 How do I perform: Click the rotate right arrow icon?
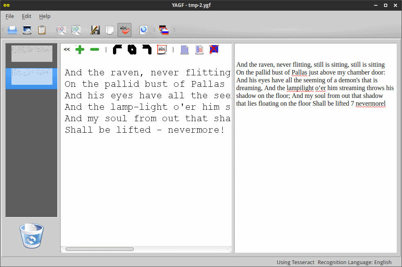point(147,50)
